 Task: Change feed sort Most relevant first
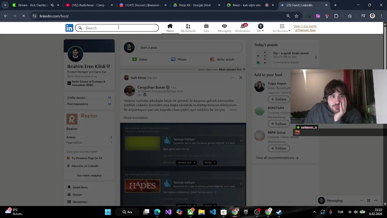[232, 69]
